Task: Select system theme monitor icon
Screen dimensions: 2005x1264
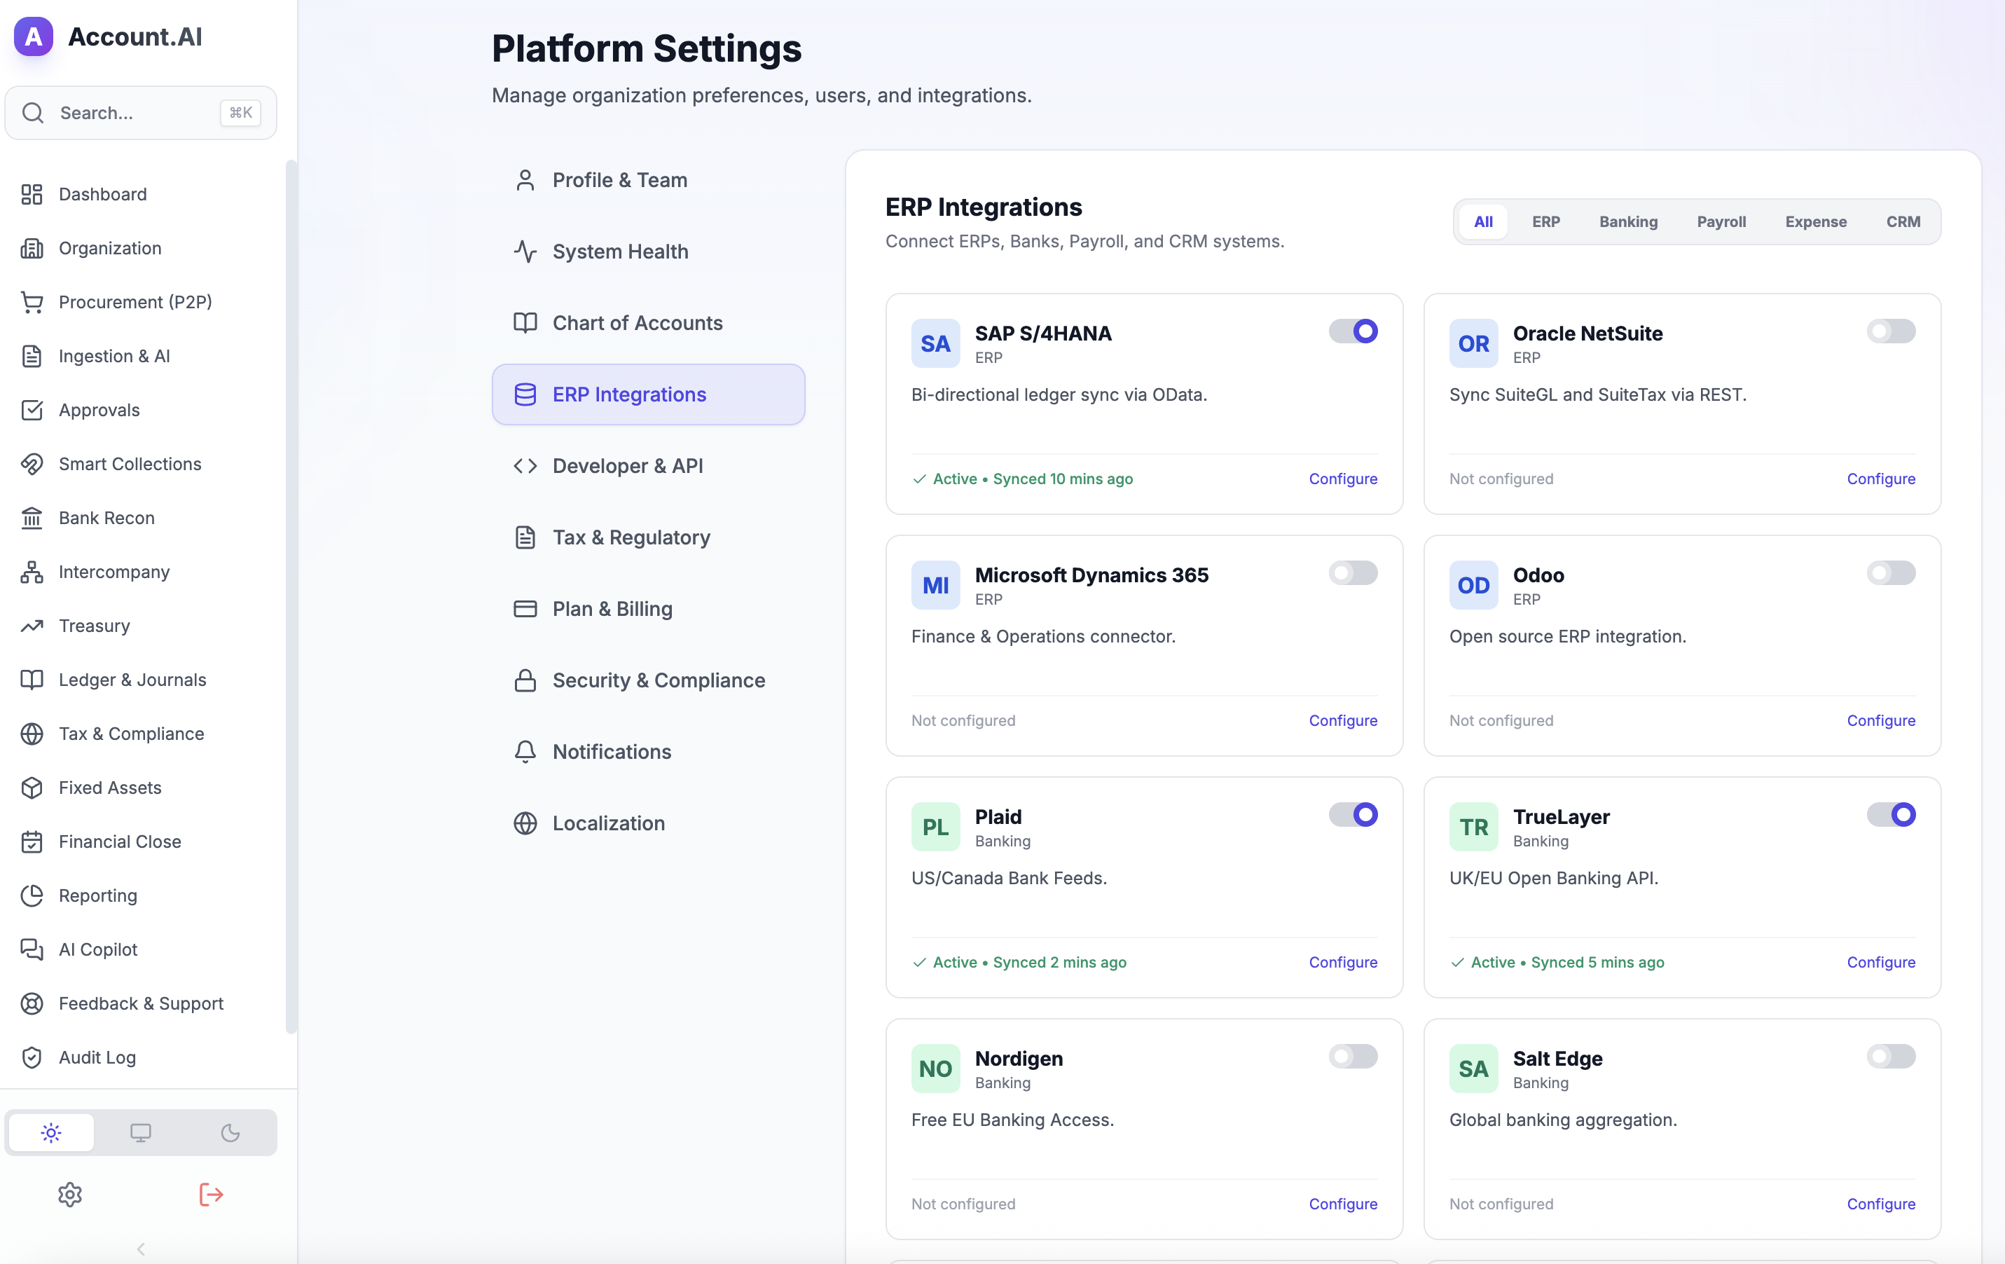Action: click(x=141, y=1132)
